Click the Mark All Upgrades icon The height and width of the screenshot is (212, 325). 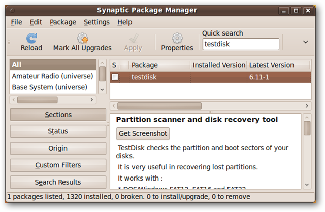[x=82, y=39]
